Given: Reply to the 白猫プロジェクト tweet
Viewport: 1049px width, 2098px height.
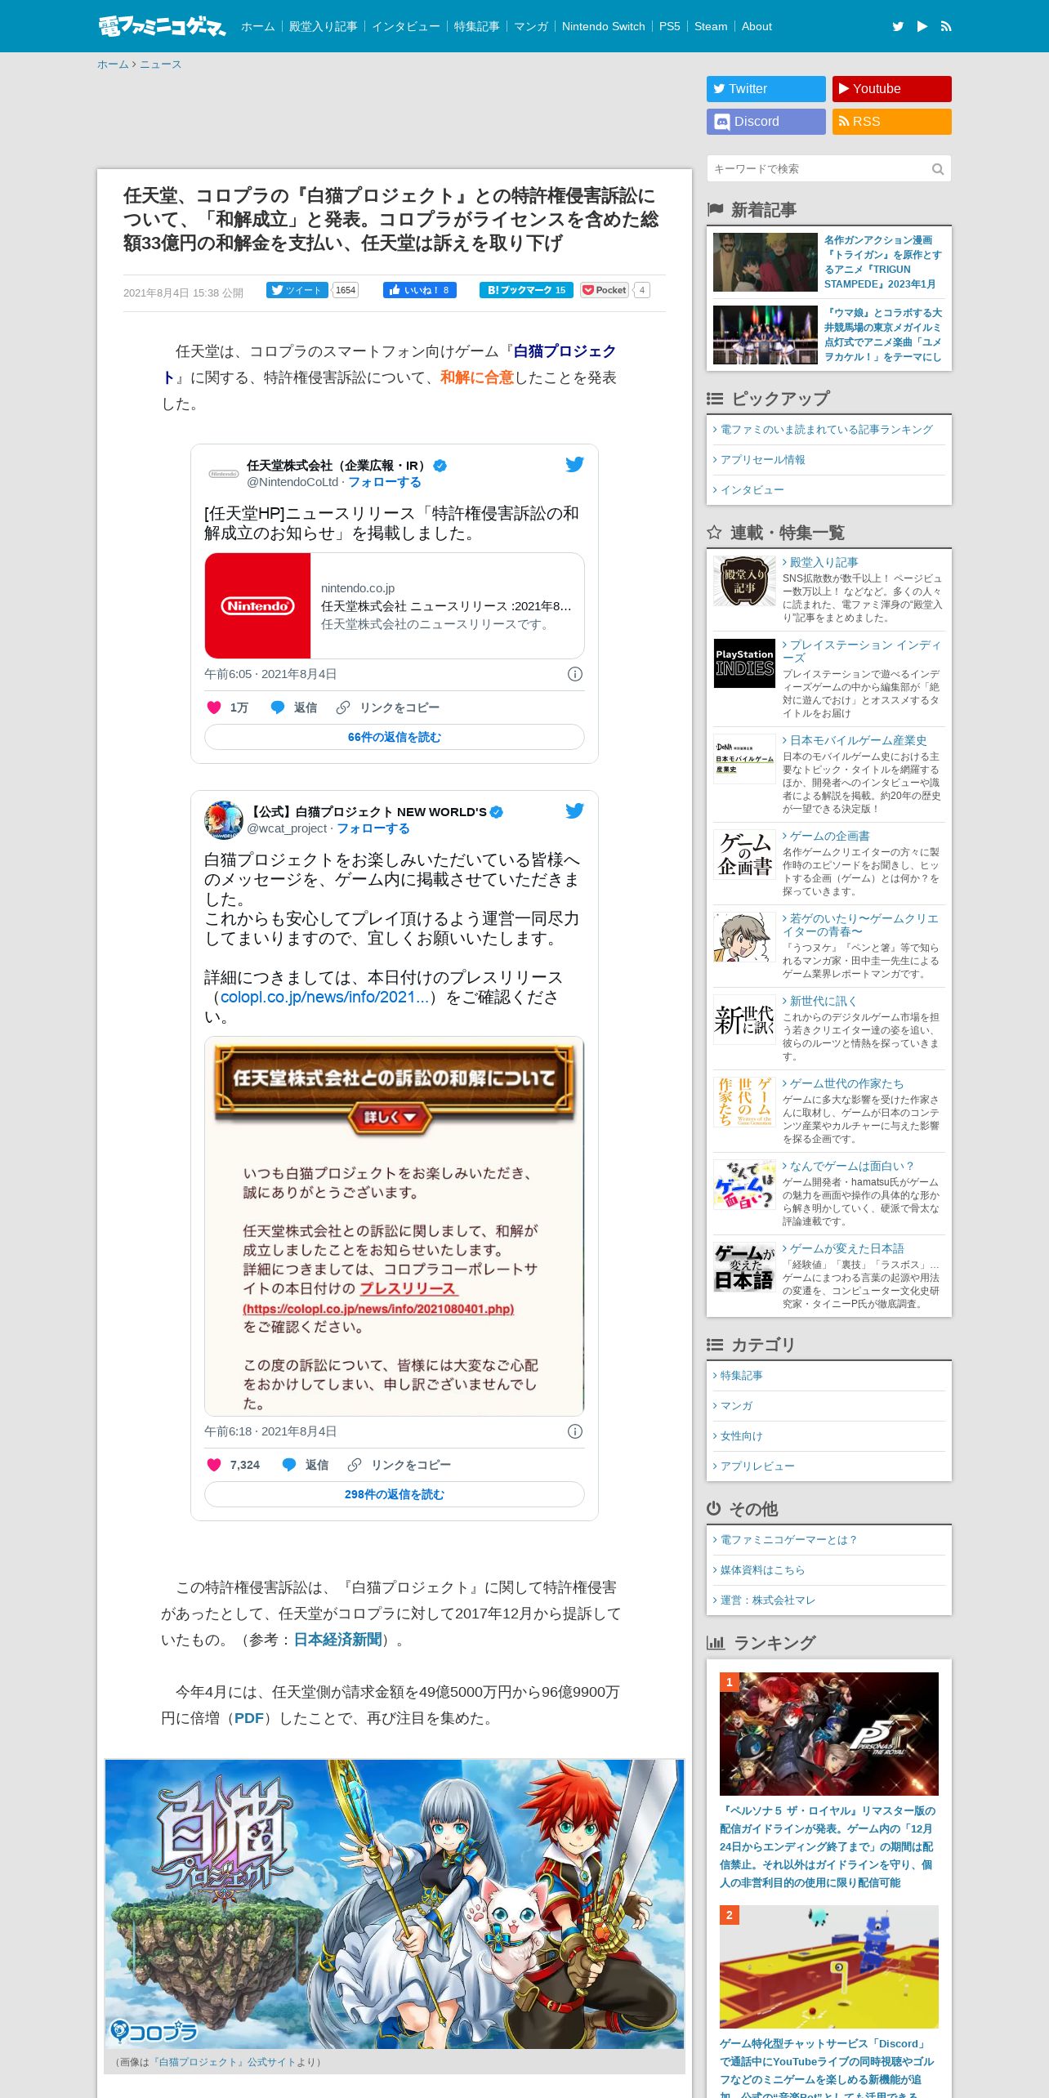Looking at the screenshot, I should pos(306,1465).
